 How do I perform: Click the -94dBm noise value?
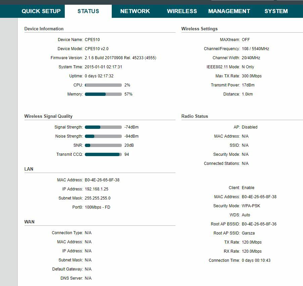pyautogui.click(x=132, y=136)
